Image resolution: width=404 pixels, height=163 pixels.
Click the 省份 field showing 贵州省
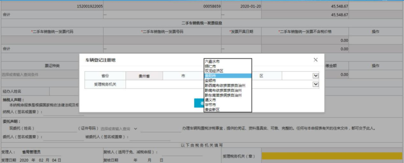144,76
